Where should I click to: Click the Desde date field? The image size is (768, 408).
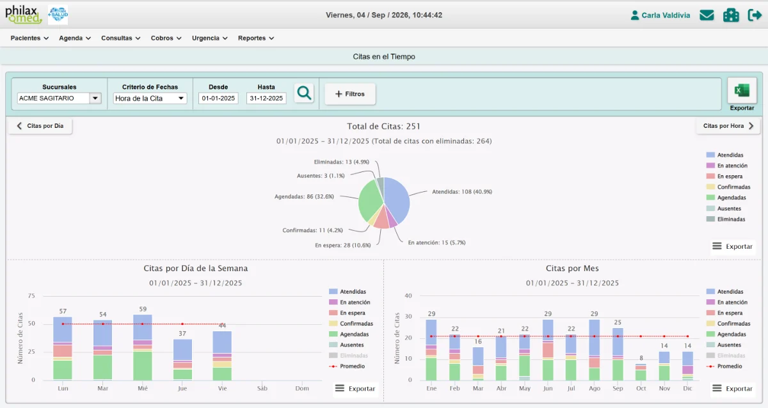coord(218,98)
